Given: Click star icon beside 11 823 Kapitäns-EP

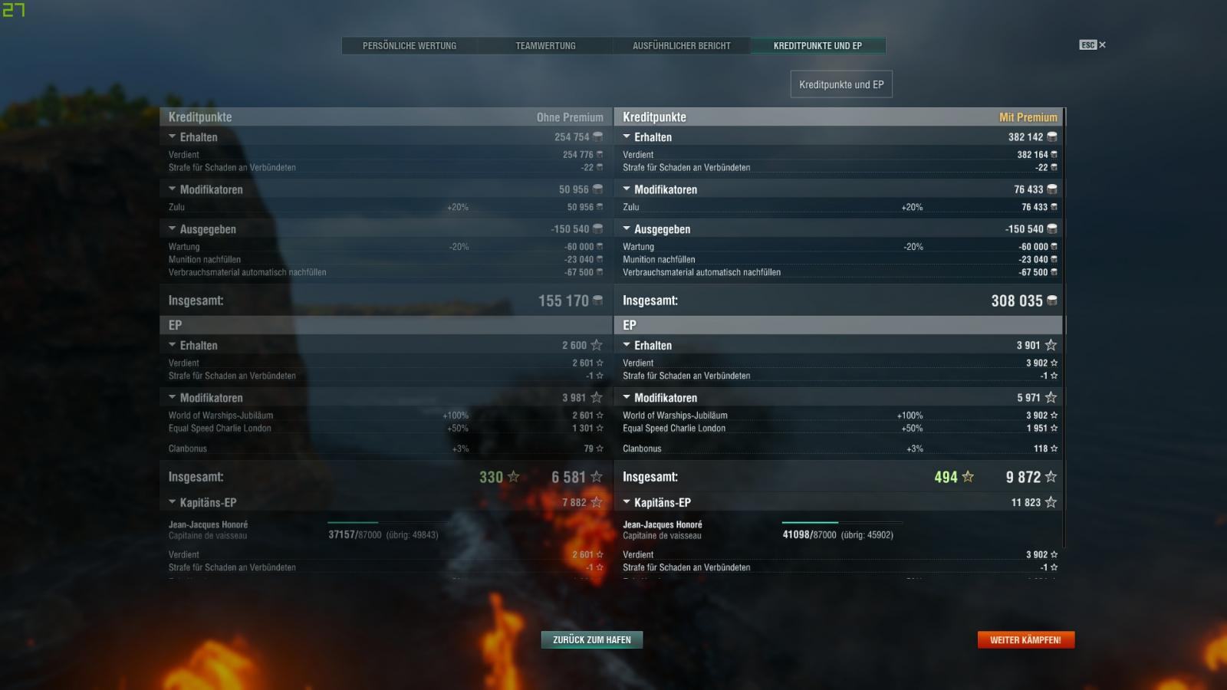Looking at the screenshot, I should (x=1051, y=502).
